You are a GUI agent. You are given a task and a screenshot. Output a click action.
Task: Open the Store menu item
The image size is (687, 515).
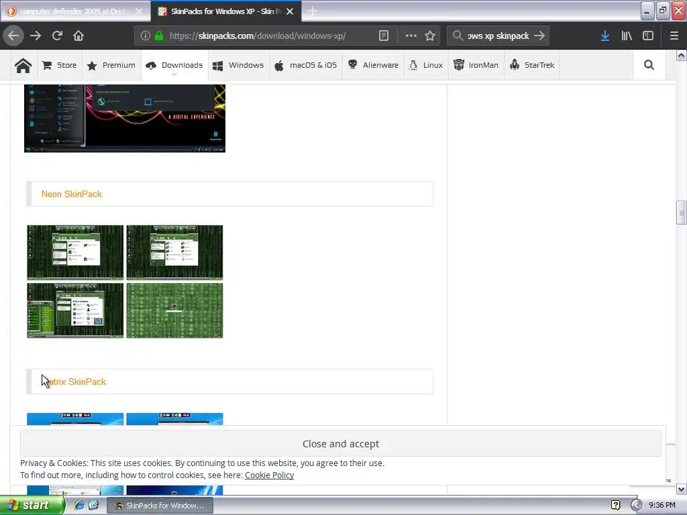[x=59, y=65]
